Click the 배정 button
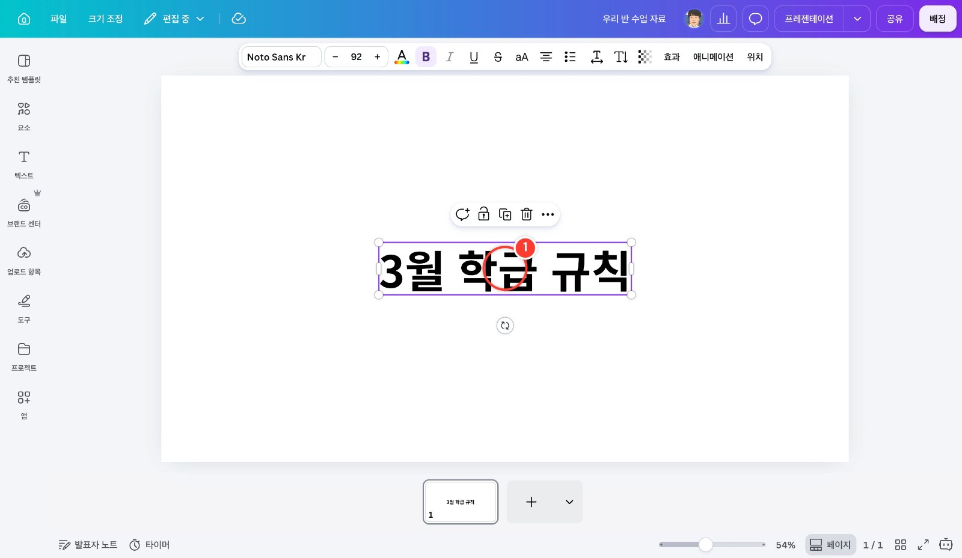 pyautogui.click(x=937, y=19)
